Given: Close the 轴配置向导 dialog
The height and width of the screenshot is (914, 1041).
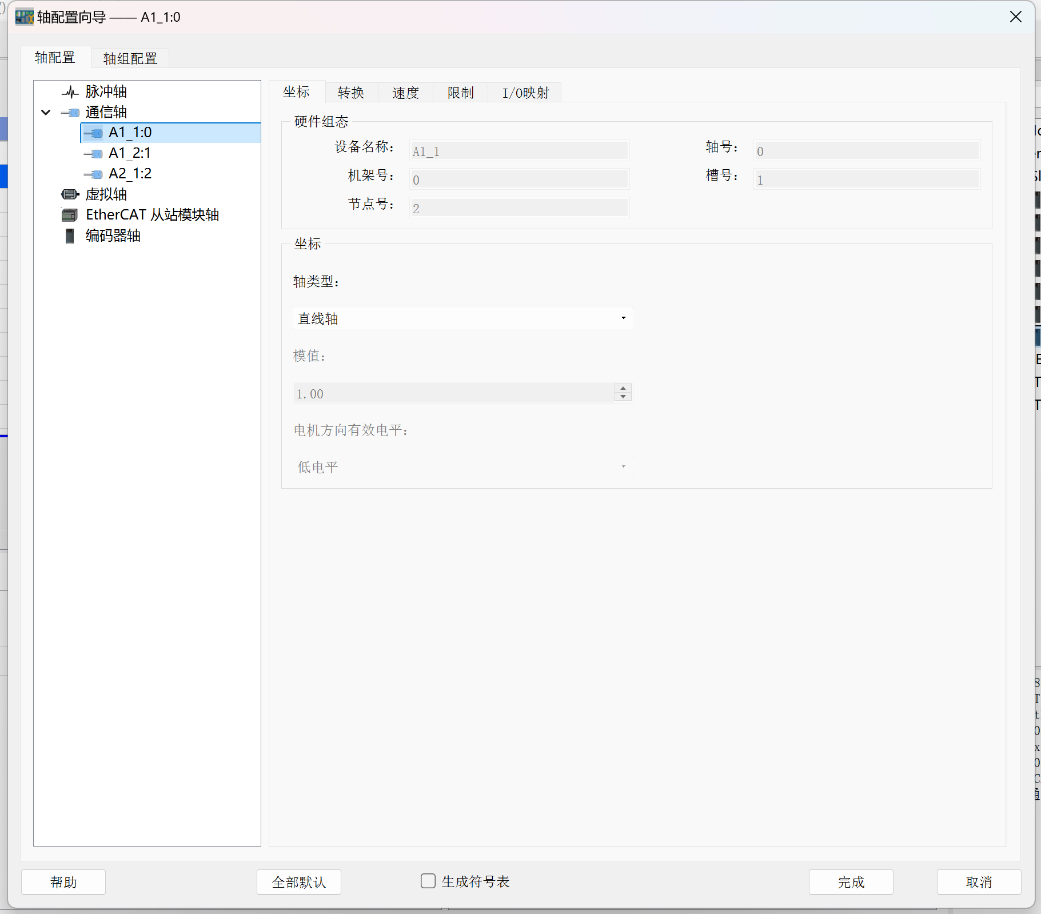Looking at the screenshot, I should click(1016, 17).
